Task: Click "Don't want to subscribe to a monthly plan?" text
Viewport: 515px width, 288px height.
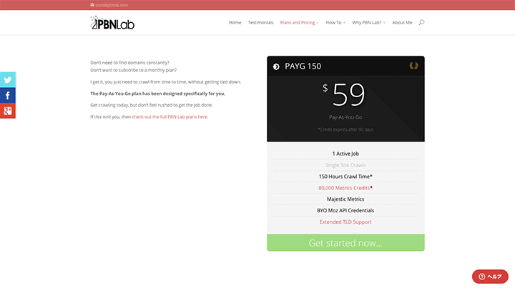Action: 133,70
